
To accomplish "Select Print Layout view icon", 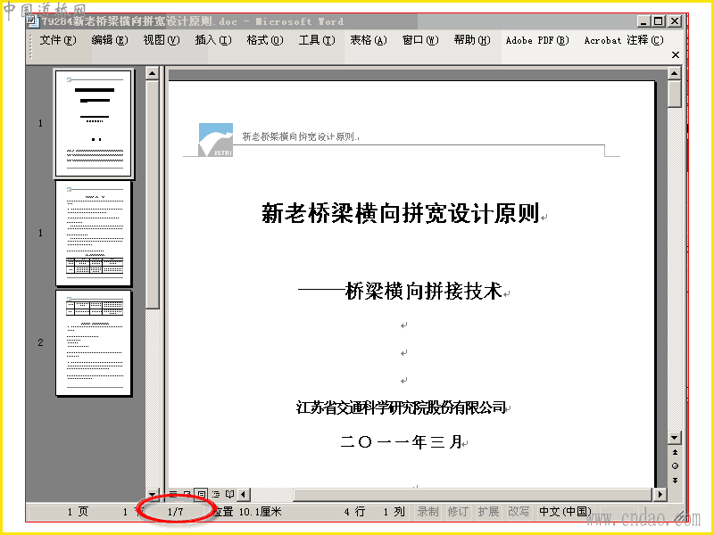I will point(201,494).
